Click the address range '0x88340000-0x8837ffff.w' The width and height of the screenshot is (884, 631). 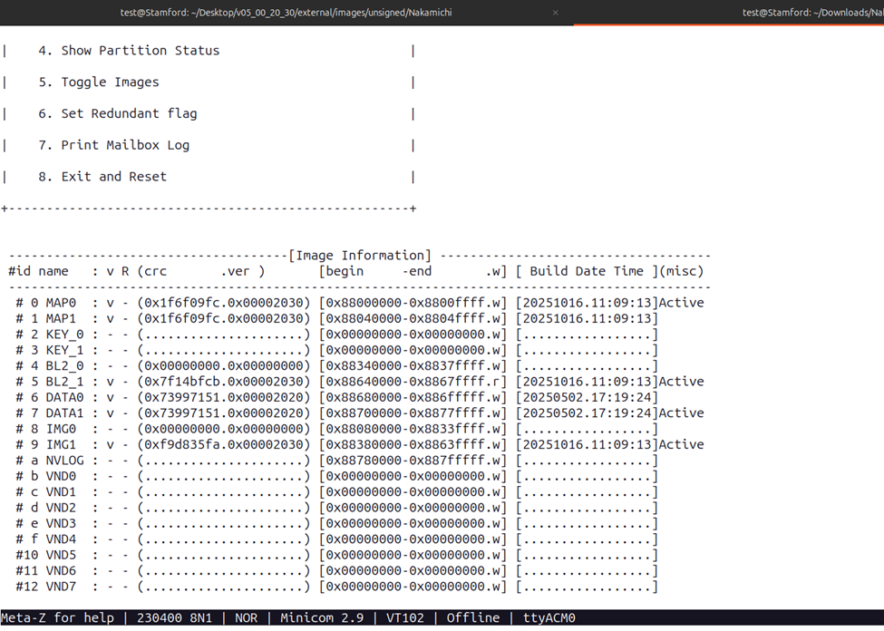[413, 366]
